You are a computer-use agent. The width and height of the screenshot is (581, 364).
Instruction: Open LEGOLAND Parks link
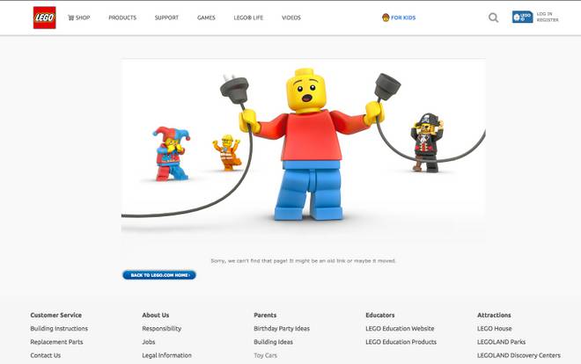click(501, 342)
